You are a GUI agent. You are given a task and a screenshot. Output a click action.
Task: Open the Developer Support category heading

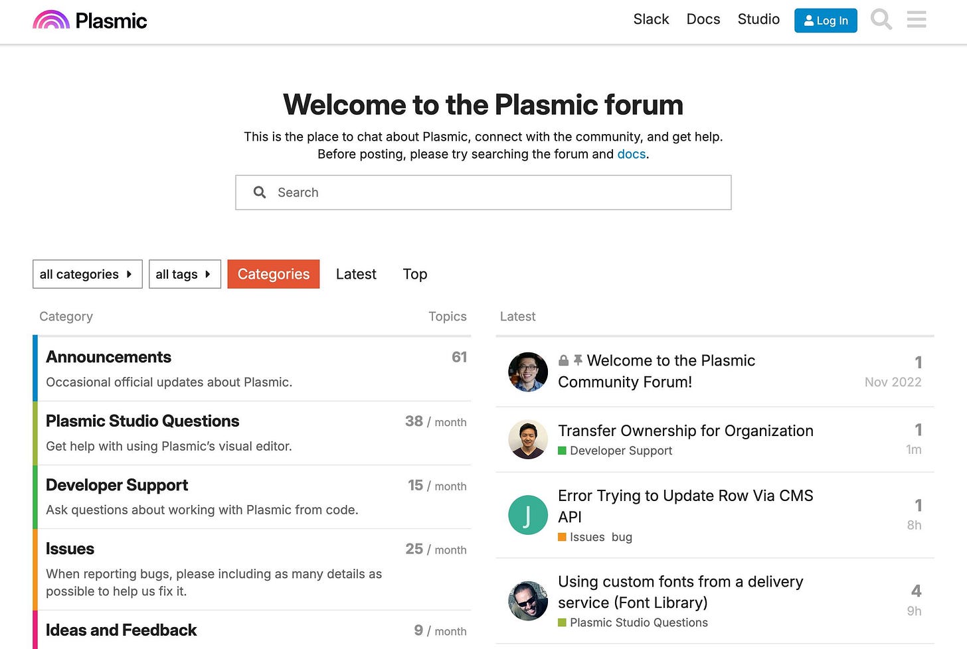117,485
